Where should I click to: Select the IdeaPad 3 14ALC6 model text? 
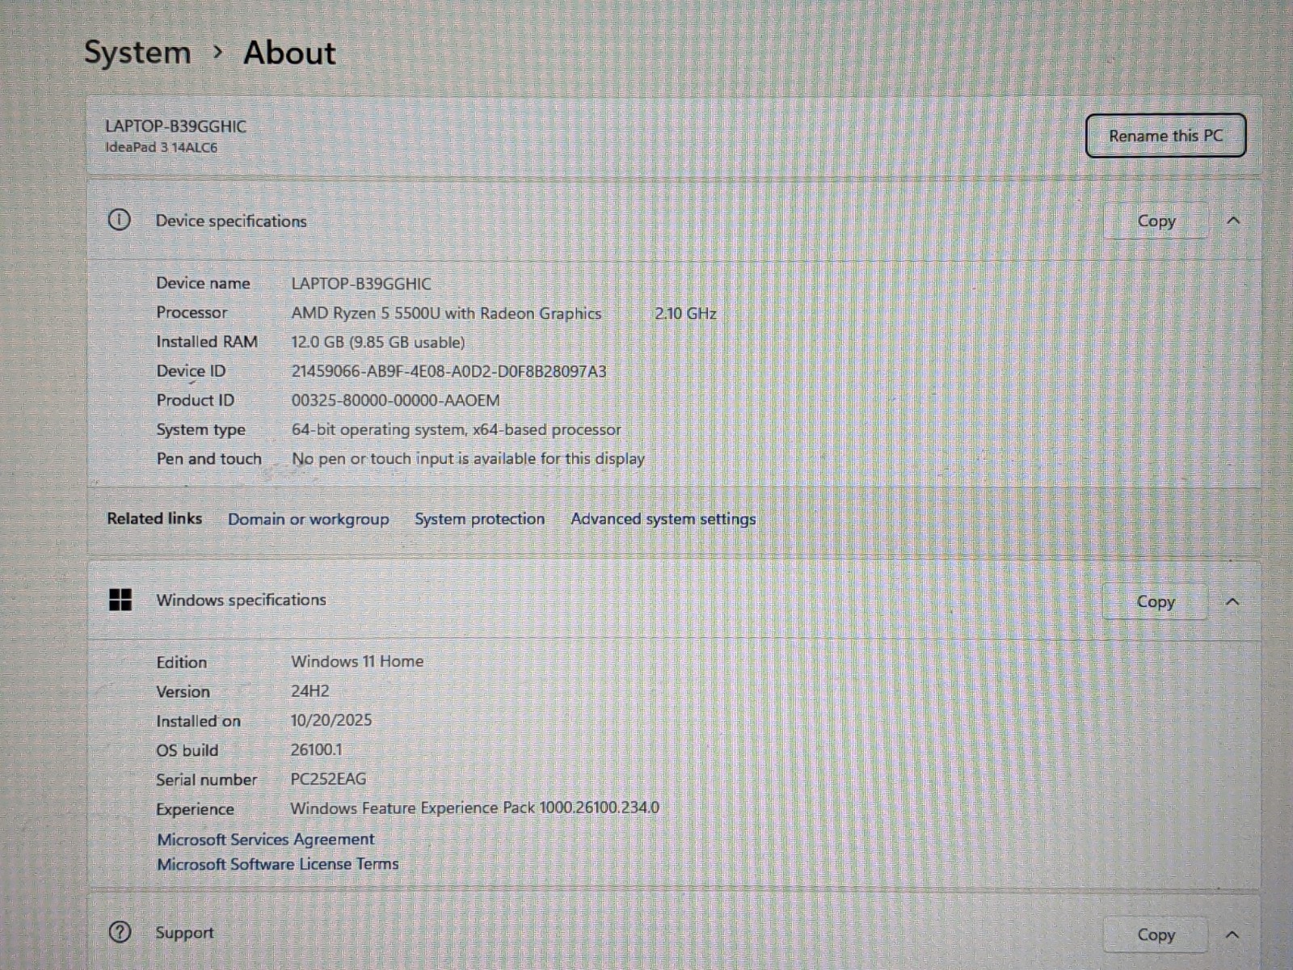click(161, 147)
